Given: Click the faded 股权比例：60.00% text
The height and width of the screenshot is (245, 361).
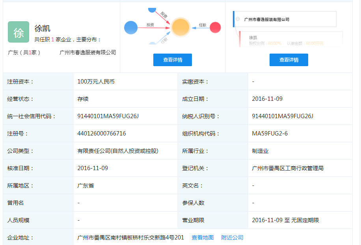Looking at the screenshot, I should [x=265, y=43].
